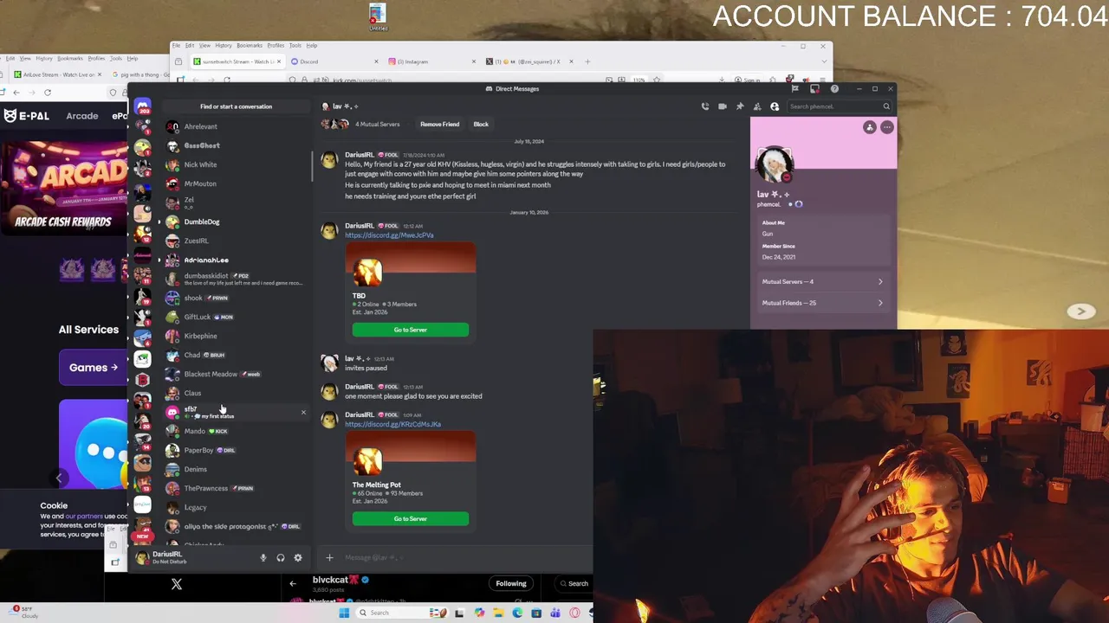Expand Mutual Friends — 25 section
This screenshot has height=623, width=1109.
click(822, 303)
